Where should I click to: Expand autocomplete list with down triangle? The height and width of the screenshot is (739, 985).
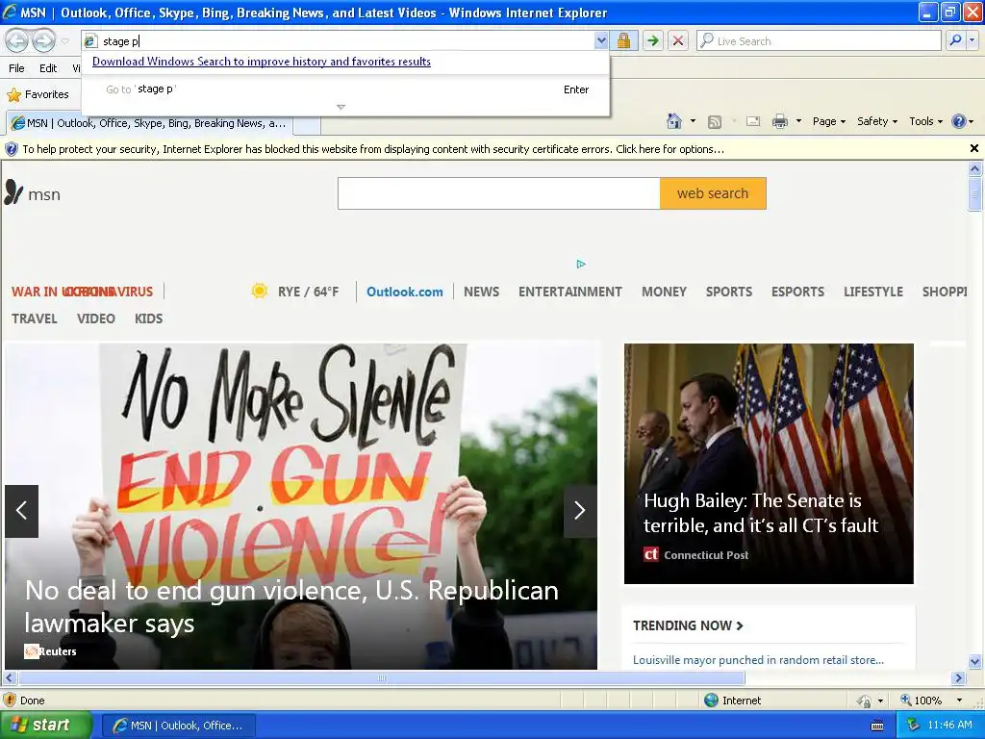341,108
